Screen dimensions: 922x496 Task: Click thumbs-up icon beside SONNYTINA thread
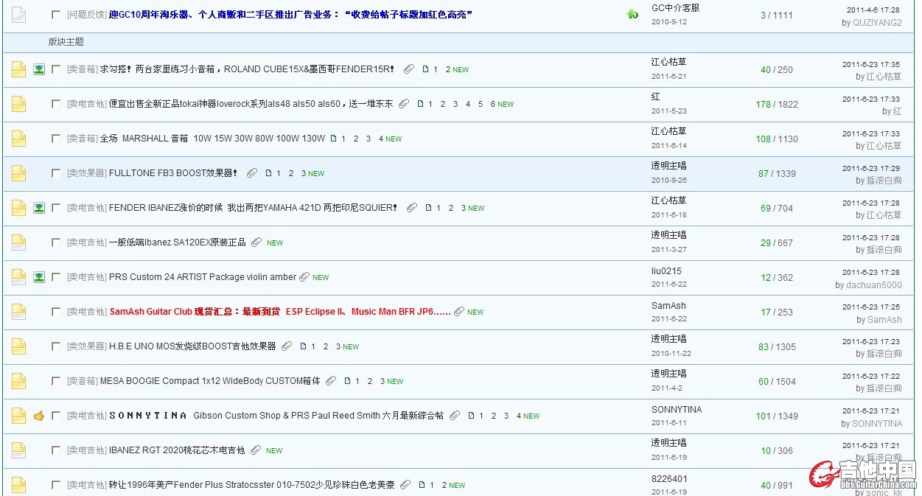39,416
